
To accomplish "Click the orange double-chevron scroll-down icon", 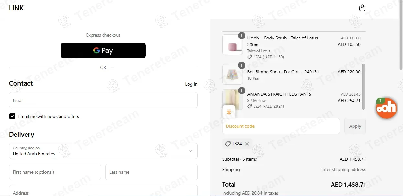I will 229,112.
